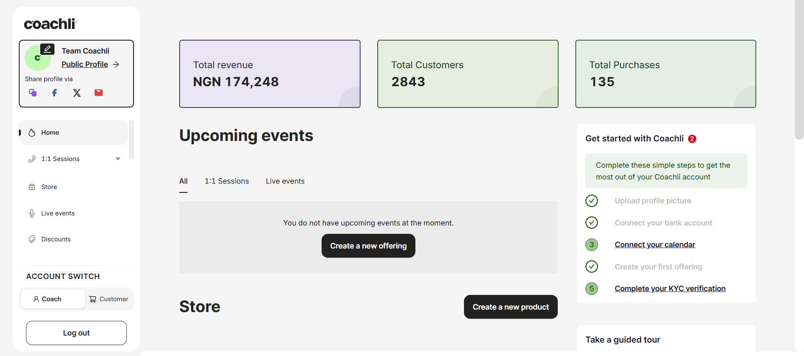Image resolution: width=804 pixels, height=356 pixels.
Task: Click the Create a new offering button
Action: tap(368, 246)
